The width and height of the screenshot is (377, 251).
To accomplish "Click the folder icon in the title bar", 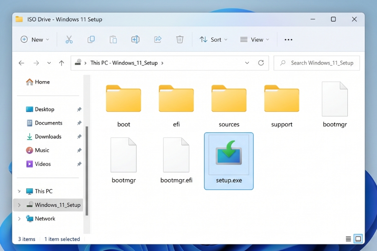I will [x=19, y=19].
